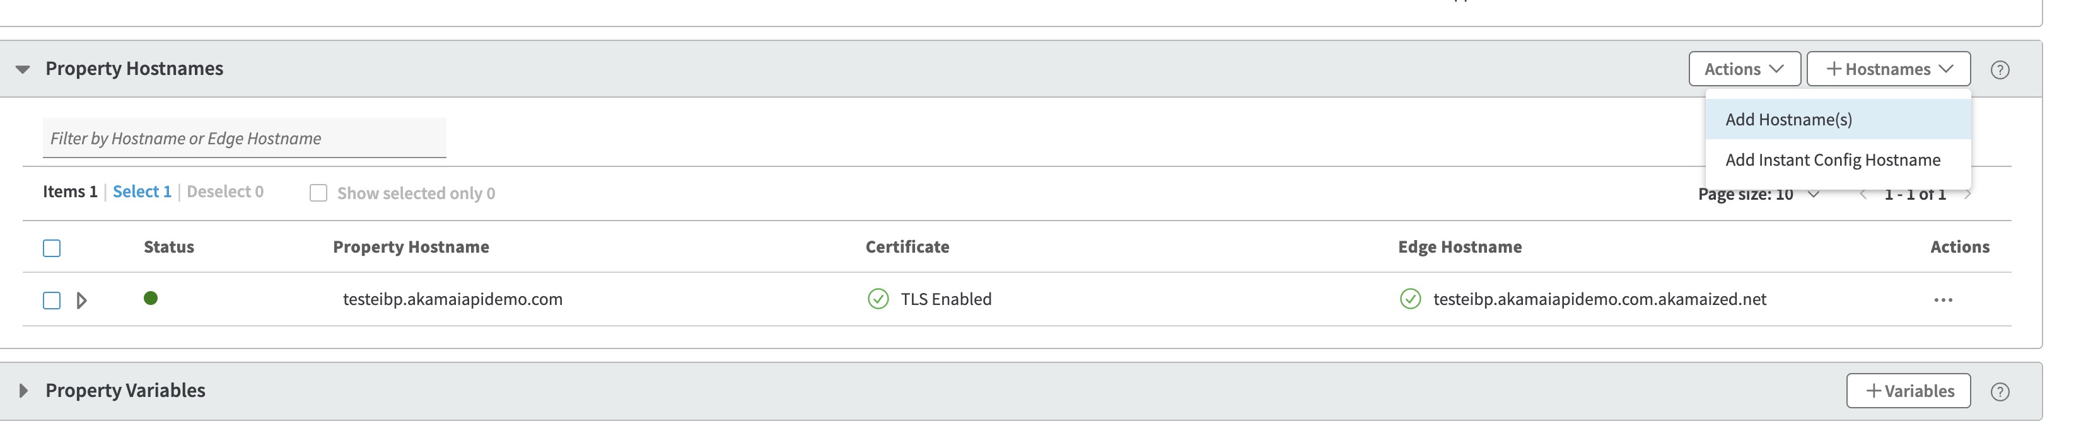Go to previous page of hostnames
Viewport: 2081px width, 431px height.
(x=1862, y=195)
